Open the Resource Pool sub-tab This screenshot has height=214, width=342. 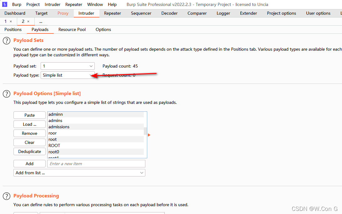(72, 29)
